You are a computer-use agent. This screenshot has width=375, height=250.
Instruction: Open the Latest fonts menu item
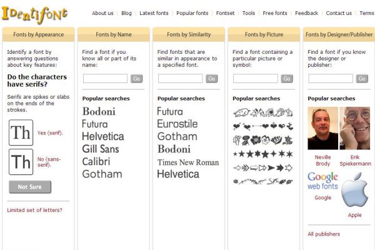(x=154, y=13)
